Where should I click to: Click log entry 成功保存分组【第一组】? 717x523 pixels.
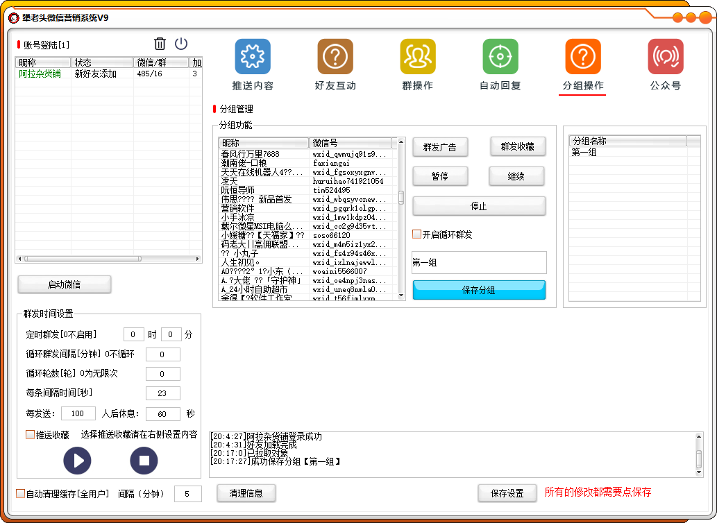276,462
